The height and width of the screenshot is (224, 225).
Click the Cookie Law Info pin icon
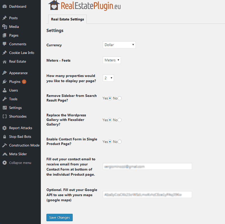pos(4,53)
